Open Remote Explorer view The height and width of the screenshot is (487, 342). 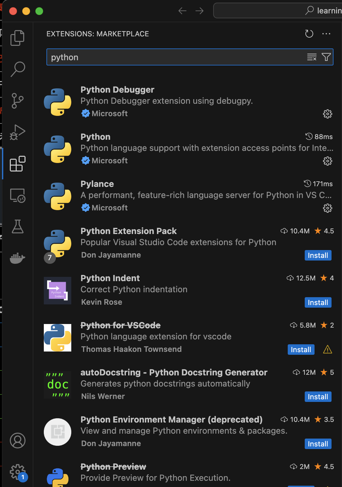pos(17,195)
